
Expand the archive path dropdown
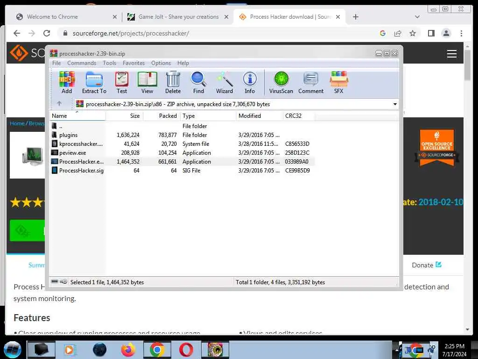(395, 104)
